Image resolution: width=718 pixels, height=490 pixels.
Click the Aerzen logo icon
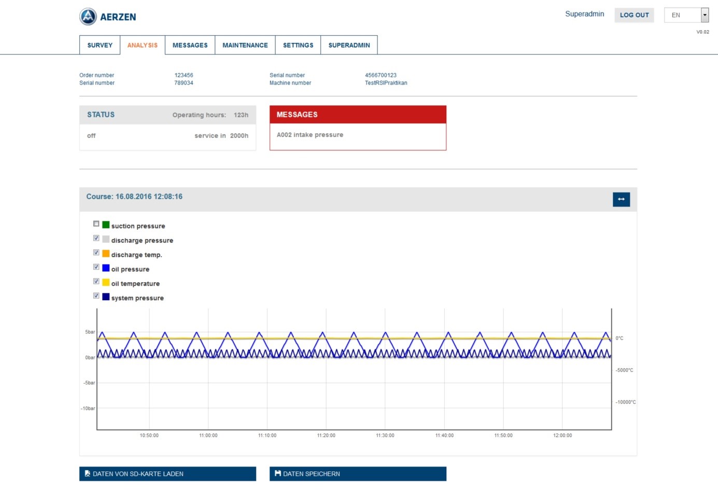point(88,17)
